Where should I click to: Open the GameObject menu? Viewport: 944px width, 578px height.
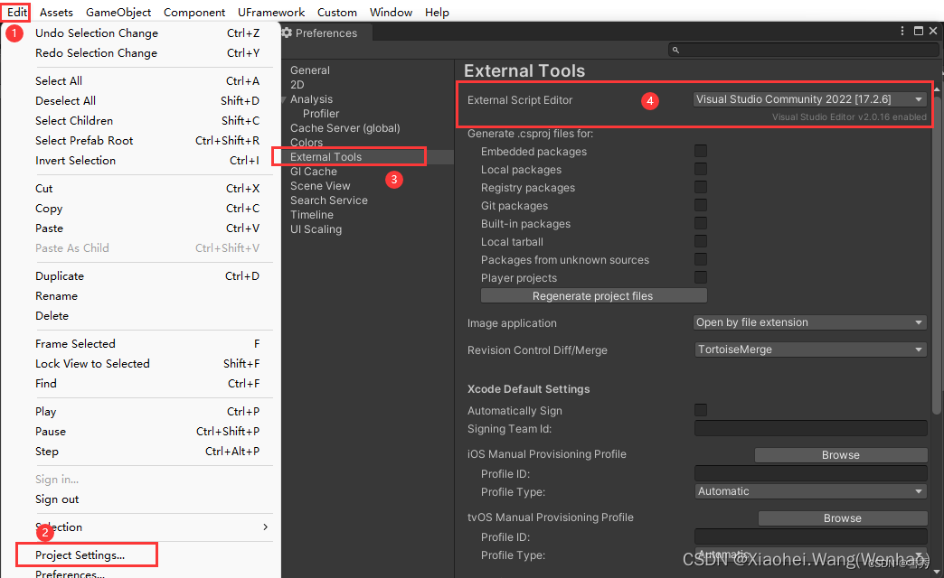118,12
